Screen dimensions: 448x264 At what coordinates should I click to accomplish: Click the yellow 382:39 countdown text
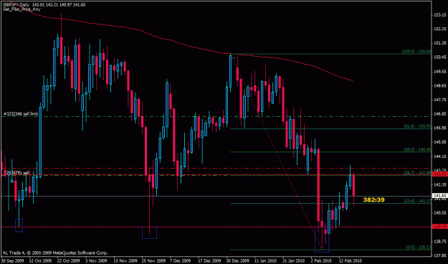pyautogui.click(x=373, y=200)
